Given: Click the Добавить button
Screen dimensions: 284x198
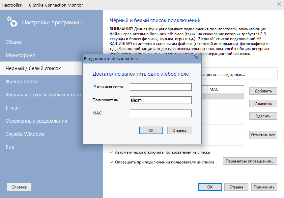Looking at the screenshot, I should pos(263,91).
